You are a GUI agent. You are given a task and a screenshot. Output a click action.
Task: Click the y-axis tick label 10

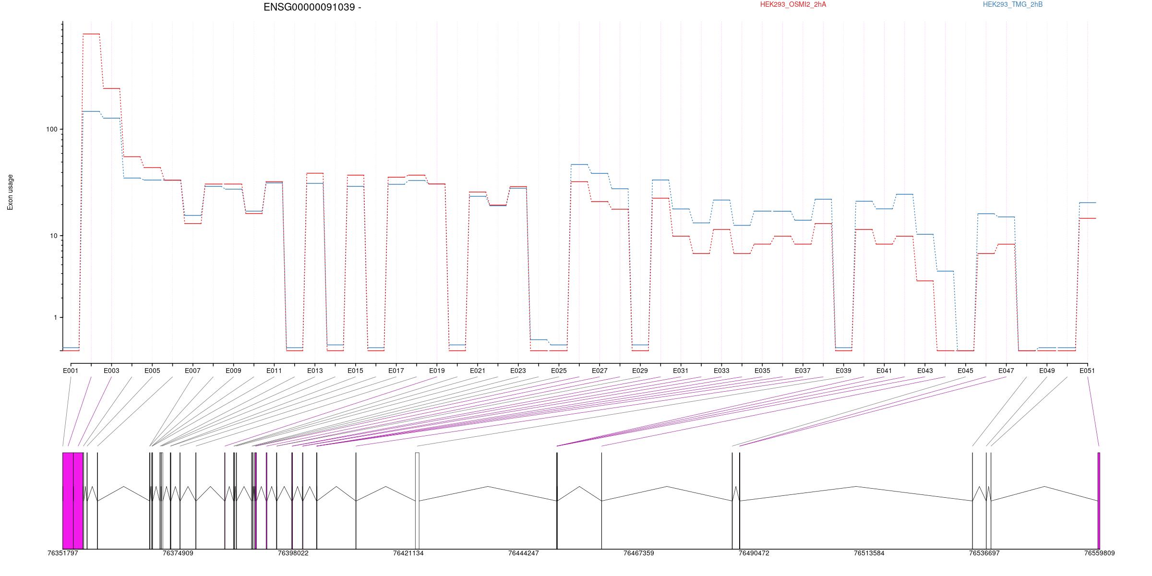pyautogui.click(x=53, y=236)
